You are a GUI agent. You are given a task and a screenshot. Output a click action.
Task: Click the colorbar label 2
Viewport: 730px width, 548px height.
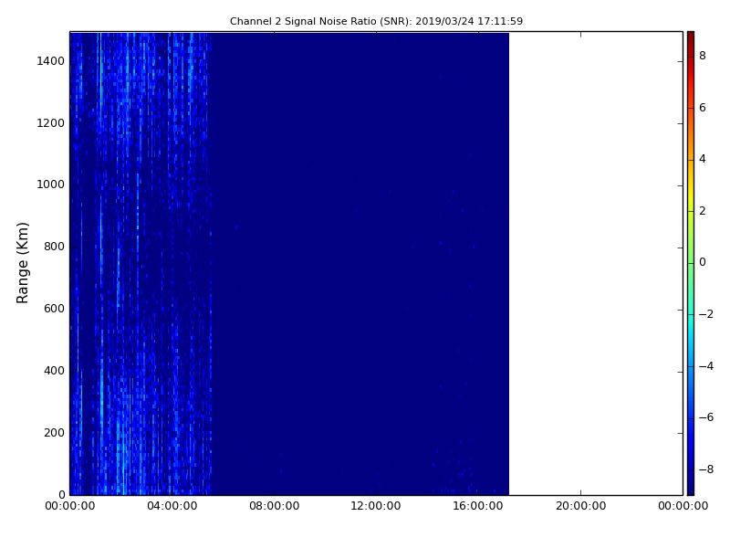(x=703, y=211)
